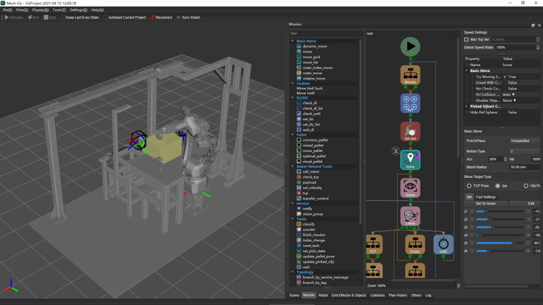Open the PickOrPlace Unspecified dropdown

pos(525,141)
